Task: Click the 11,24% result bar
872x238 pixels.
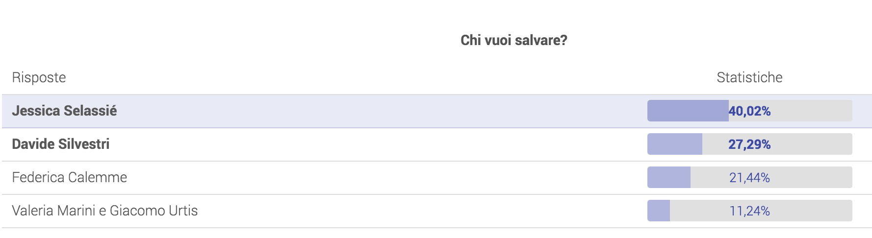Action: coord(749,211)
